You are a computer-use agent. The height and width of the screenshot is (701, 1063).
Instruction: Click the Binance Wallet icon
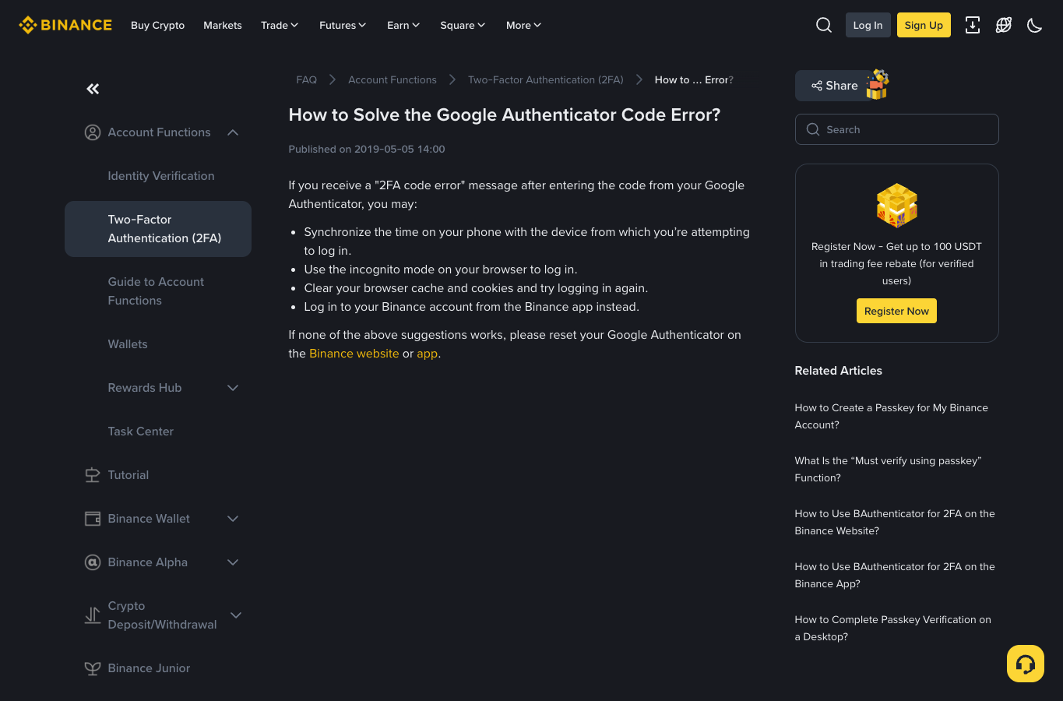tap(93, 519)
